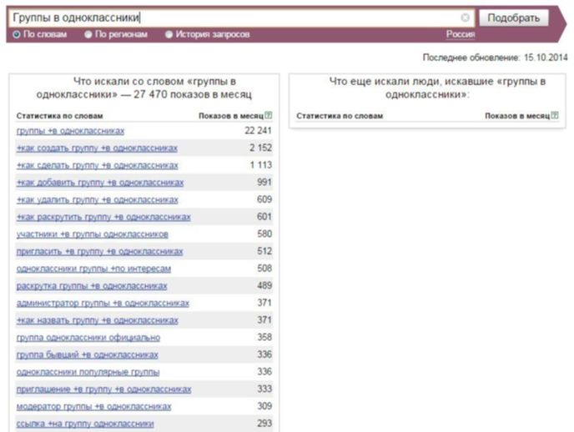The image size is (574, 432).
Task: Click the left panel heading '27 470 показов в месяц'
Action: pos(193,94)
